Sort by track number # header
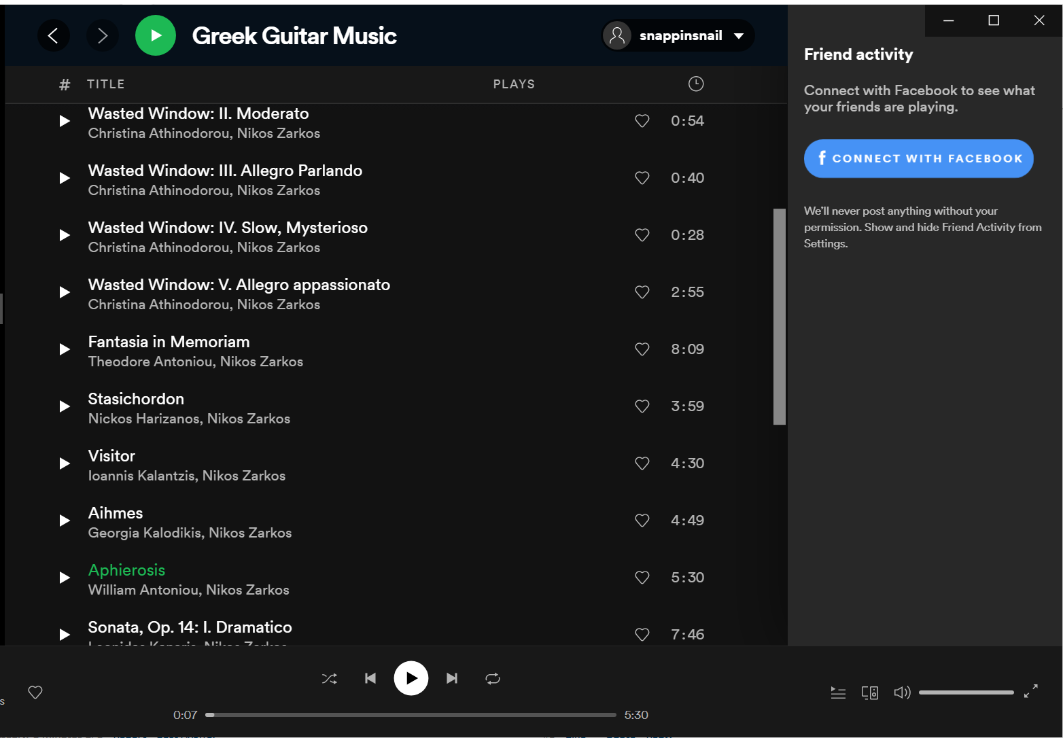Viewport: 1063px width, 738px height. (65, 84)
